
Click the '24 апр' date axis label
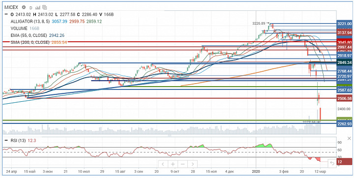[12, 172]
